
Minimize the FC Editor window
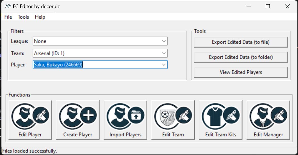pos(248,6)
